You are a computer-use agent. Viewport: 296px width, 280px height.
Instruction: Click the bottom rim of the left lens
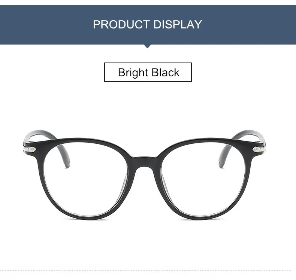(x=86, y=217)
